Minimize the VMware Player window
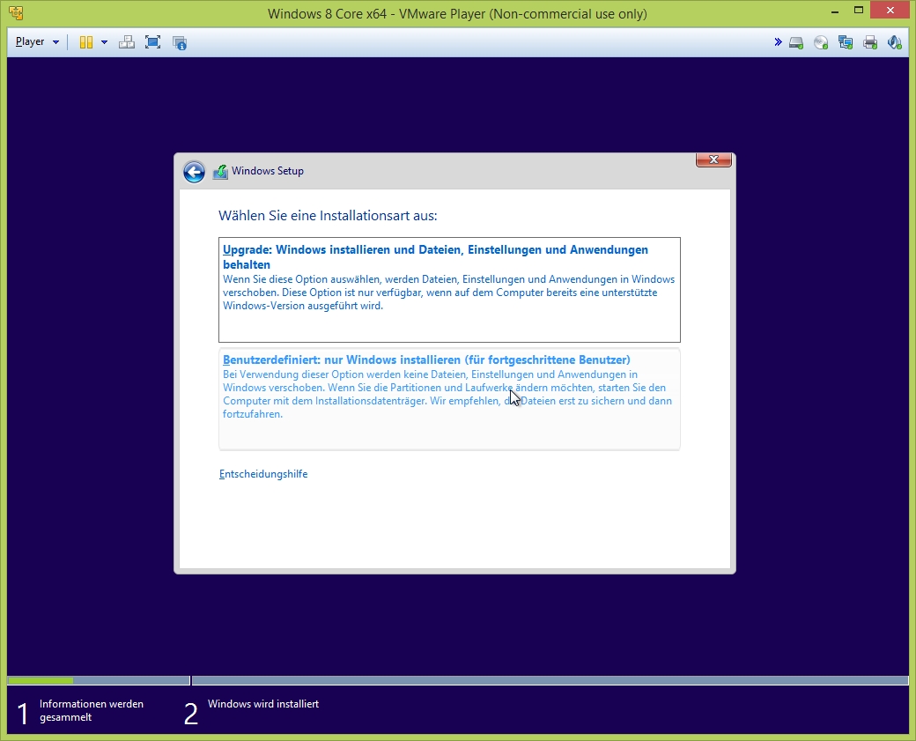Viewport: 916px width, 741px height. tap(835, 11)
